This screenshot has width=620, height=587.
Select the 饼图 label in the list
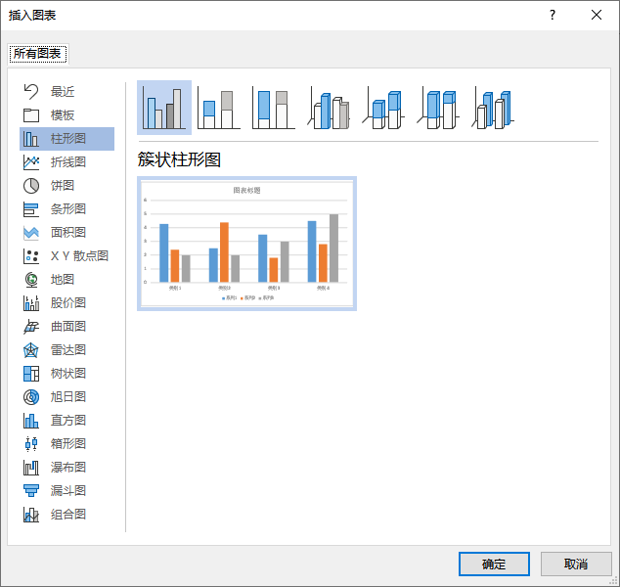coord(63,186)
